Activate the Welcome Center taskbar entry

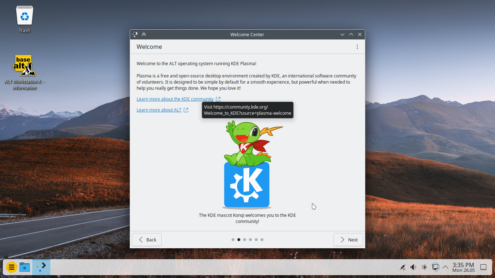41,267
